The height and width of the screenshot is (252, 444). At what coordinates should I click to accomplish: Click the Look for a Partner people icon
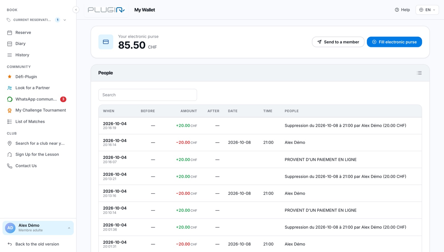[10, 88]
